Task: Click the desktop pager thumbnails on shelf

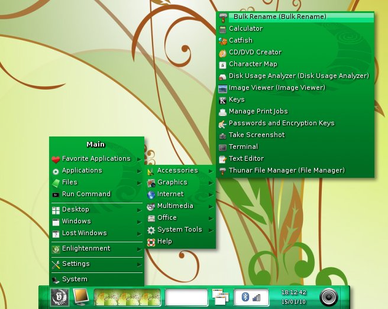Action: click(127, 297)
